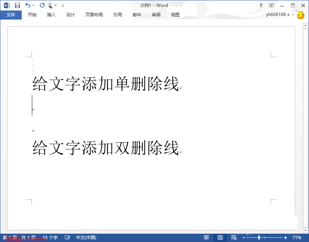Image resolution: width=309 pixels, height=242 pixels.
Task: Open the 文件 File tab
Action: [x=11, y=15]
